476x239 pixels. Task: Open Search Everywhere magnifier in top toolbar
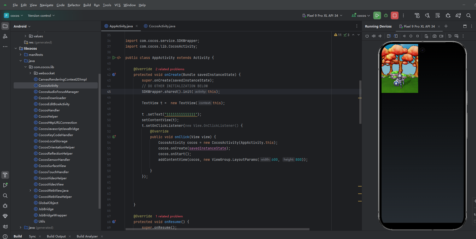[469, 15]
